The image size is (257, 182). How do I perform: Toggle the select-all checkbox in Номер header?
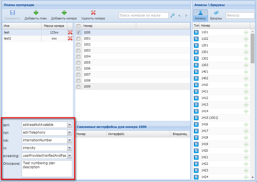click(78, 26)
